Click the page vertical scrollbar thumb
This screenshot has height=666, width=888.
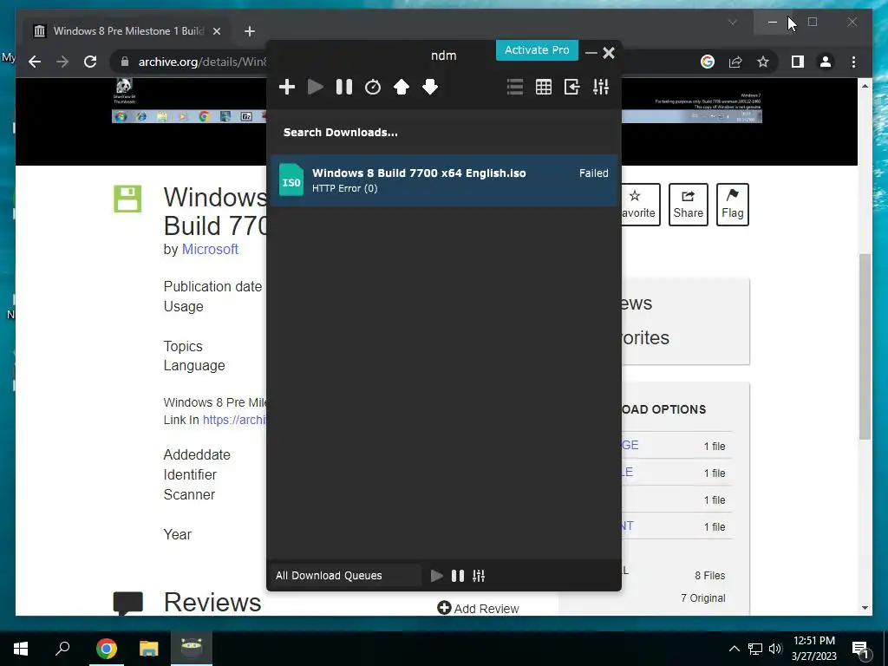coord(865,347)
